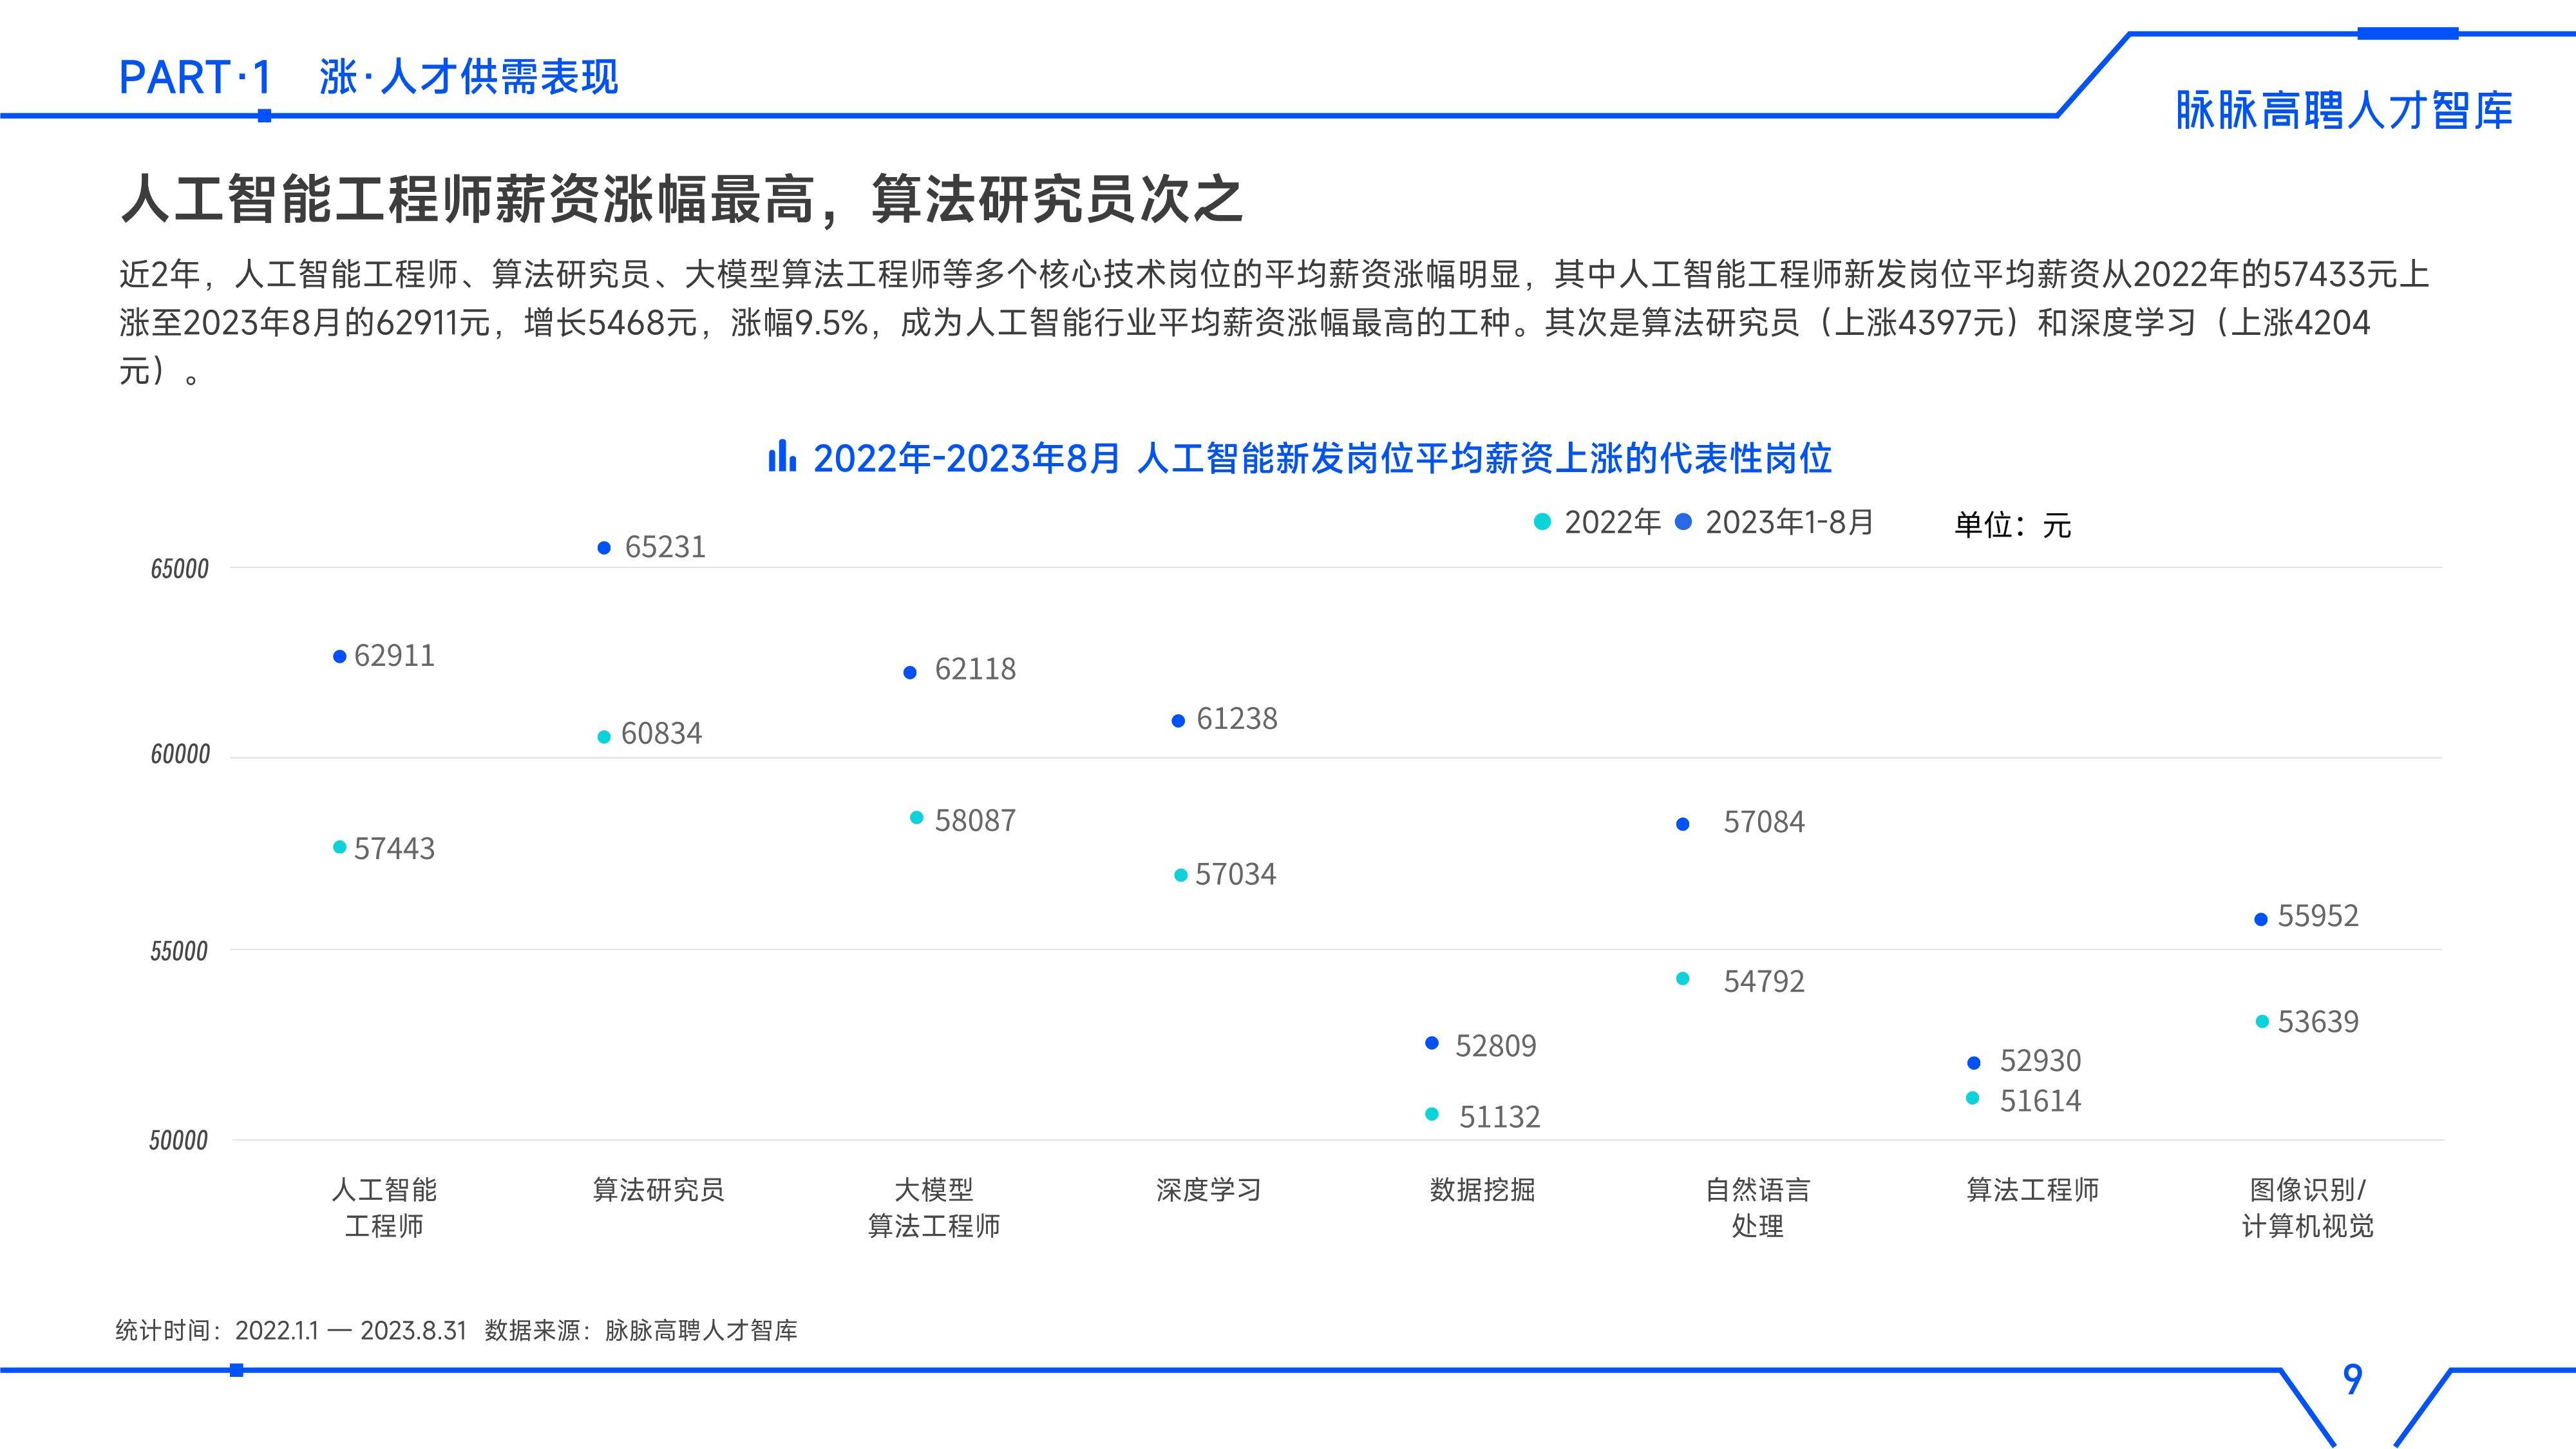Viewport: 2576px width, 1449px height.
Task: Click the 单位：元 unit label
Action: pos(2012,525)
